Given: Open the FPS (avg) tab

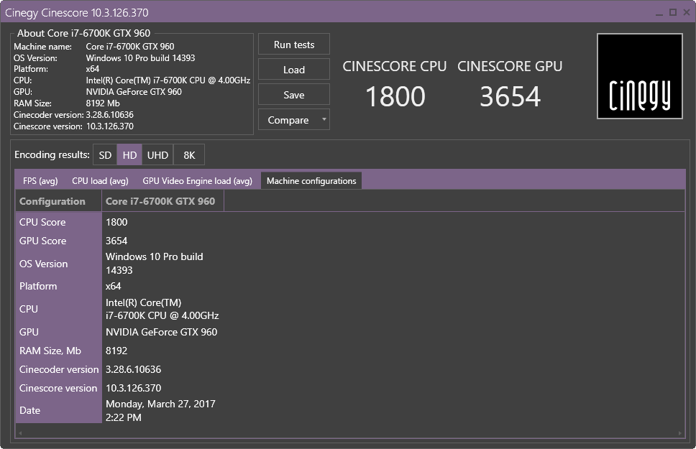Looking at the screenshot, I should click(40, 180).
